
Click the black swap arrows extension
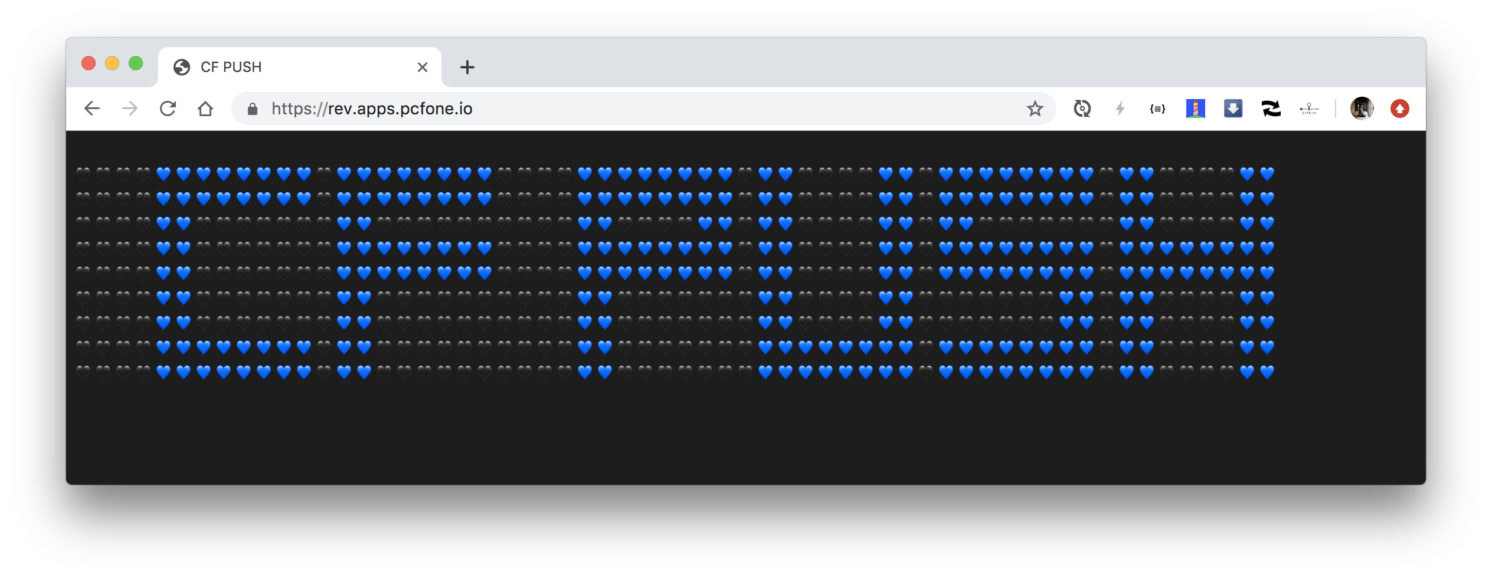point(1271,108)
